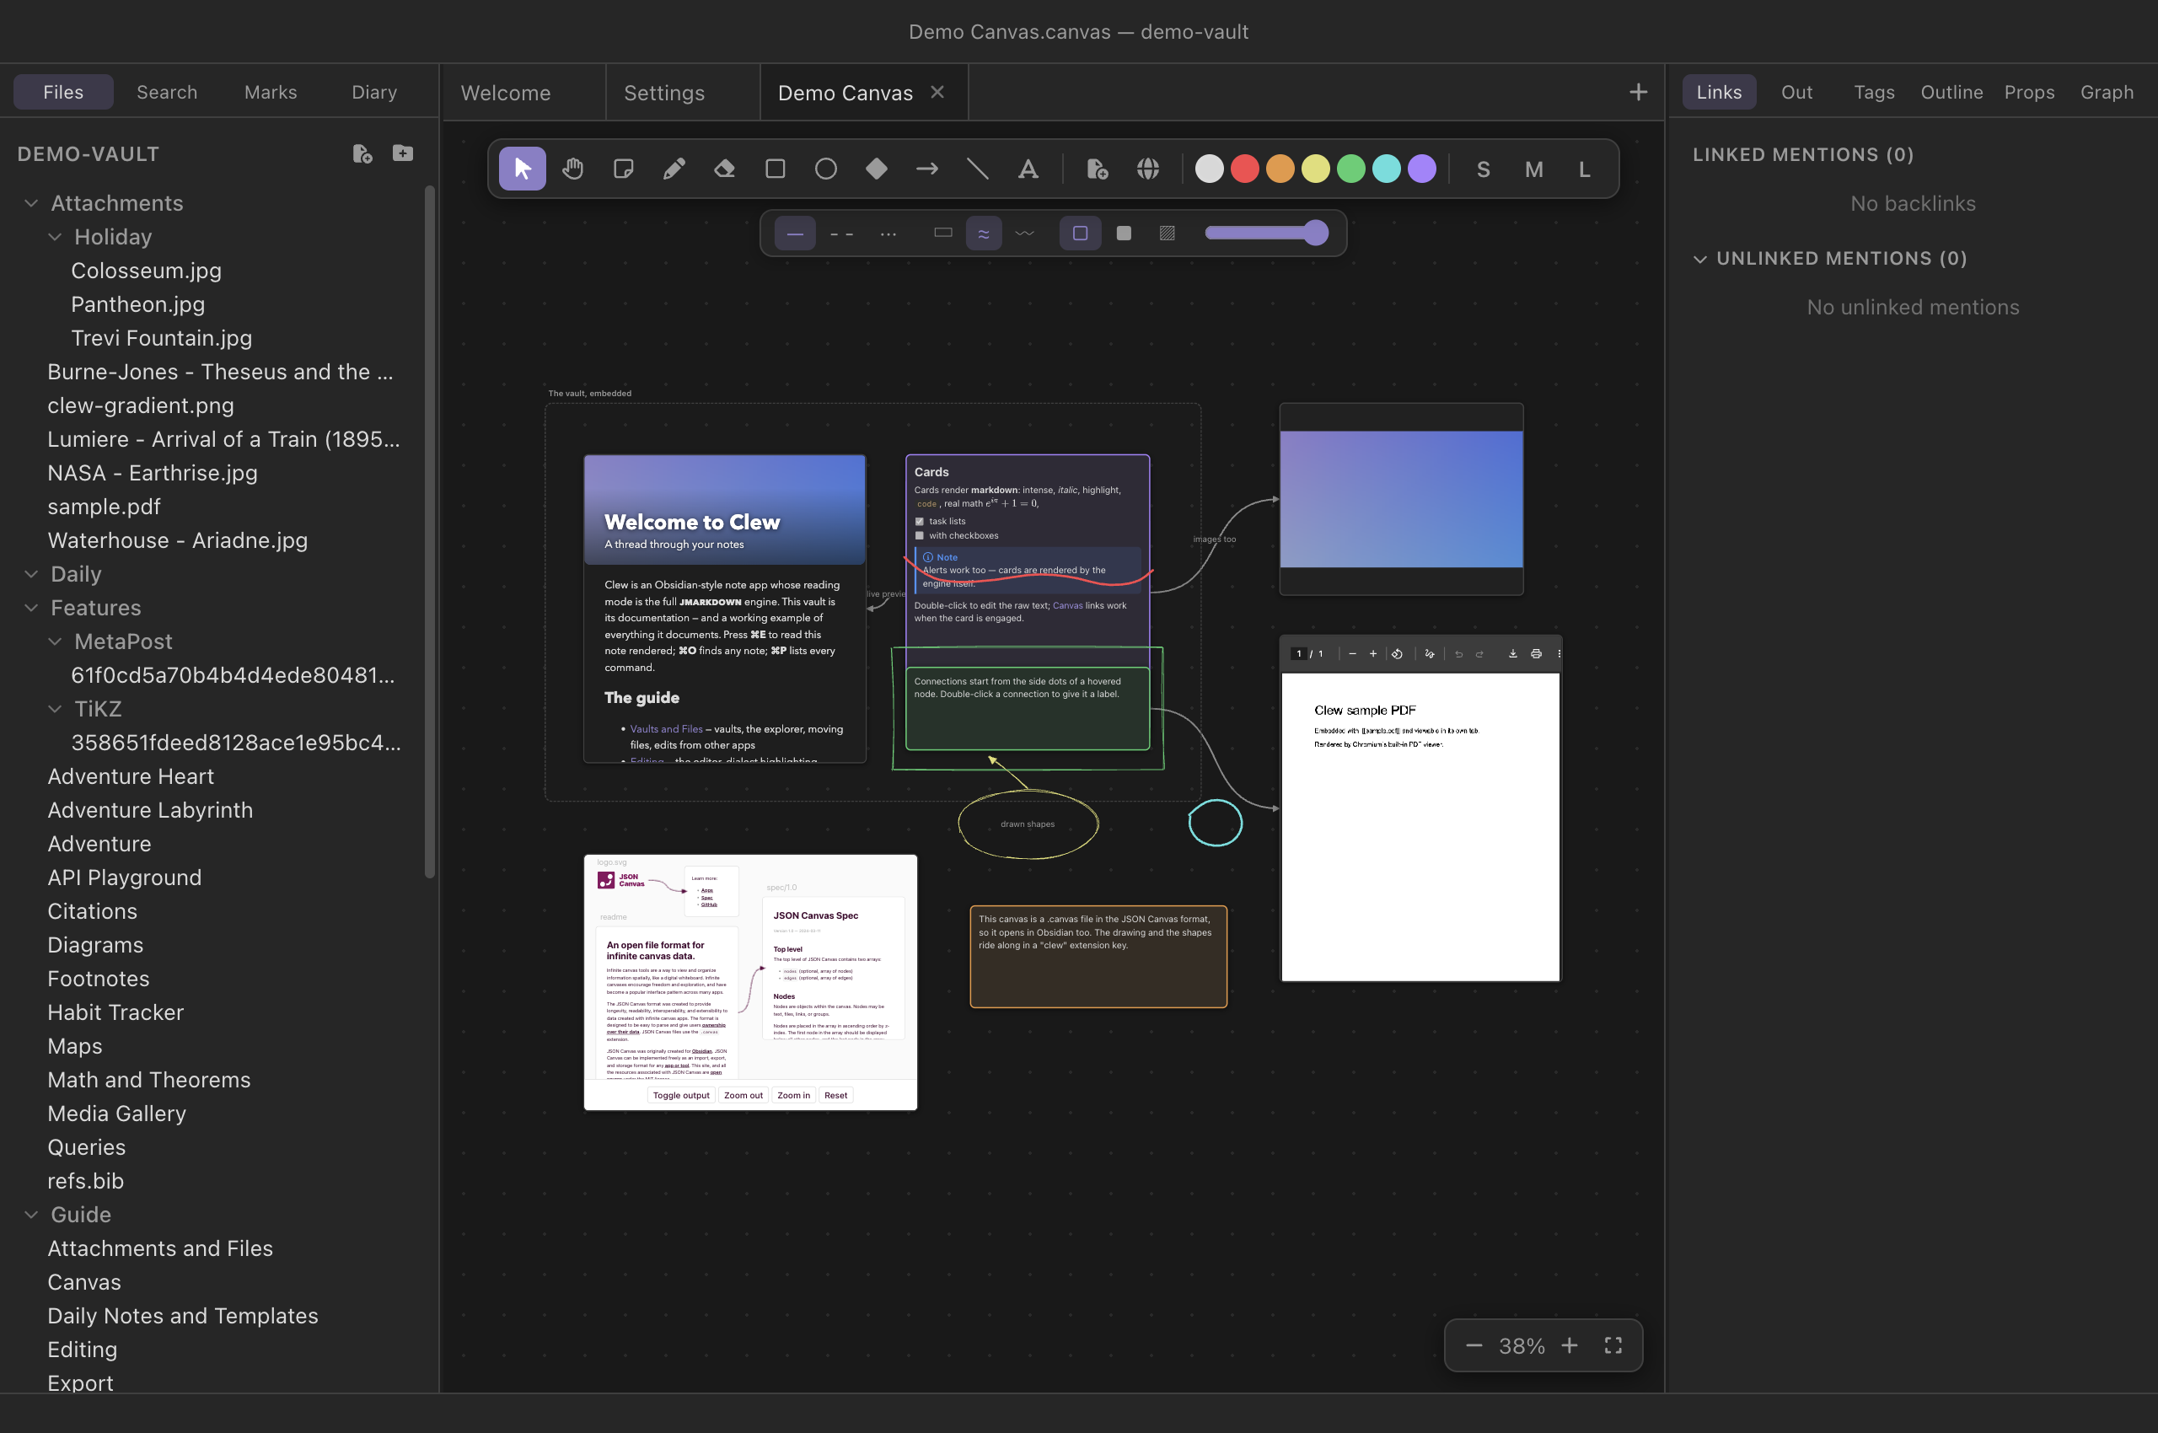
Task: Create new folder in DEMO-VAULT header
Action: 403,153
